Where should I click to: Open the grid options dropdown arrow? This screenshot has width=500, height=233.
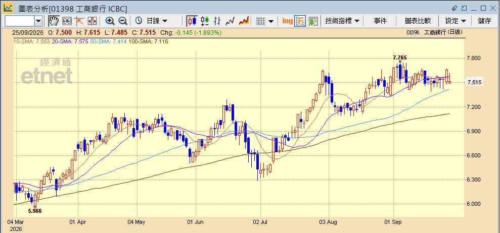click(270, 21)
